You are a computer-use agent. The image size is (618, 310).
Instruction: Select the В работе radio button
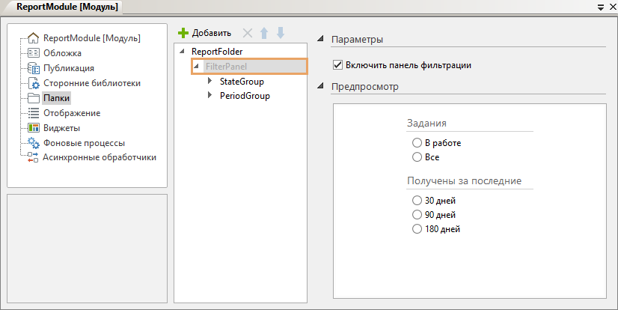point(417,142)
